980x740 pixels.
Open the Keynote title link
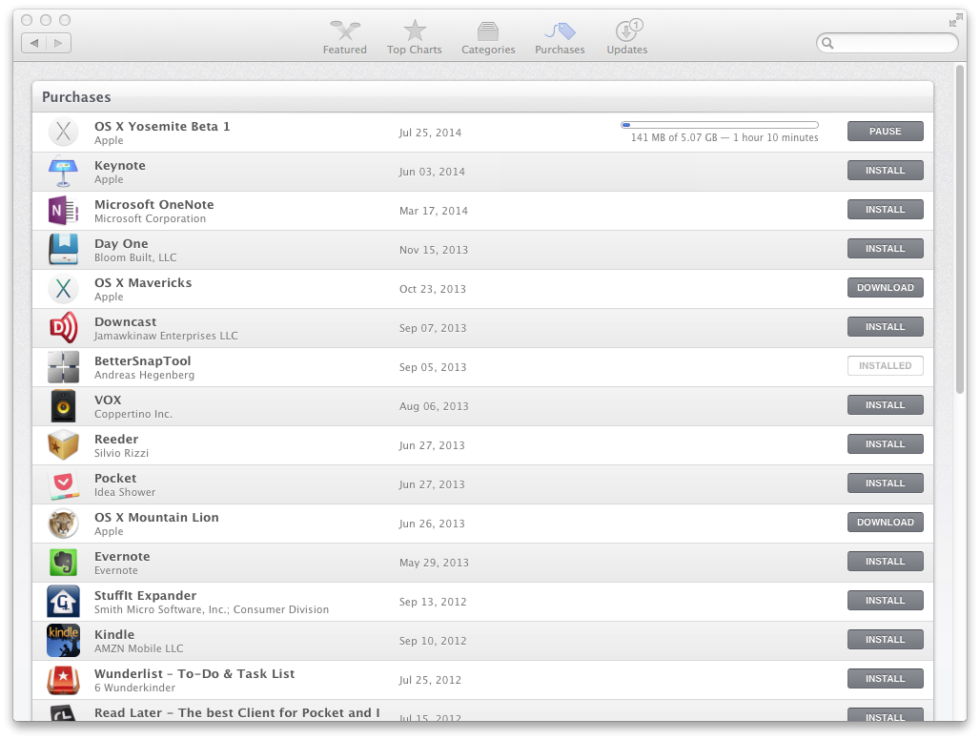(120, 166)
